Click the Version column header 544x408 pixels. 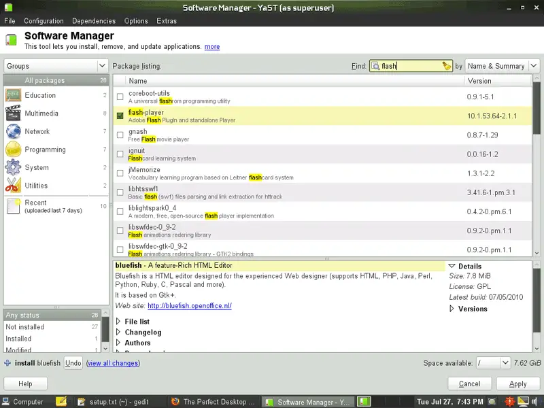tap(498, 81)
